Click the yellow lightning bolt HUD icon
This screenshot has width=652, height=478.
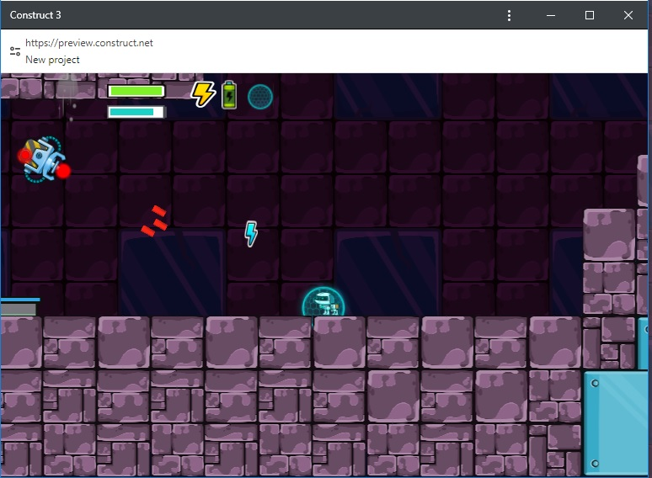203,94
